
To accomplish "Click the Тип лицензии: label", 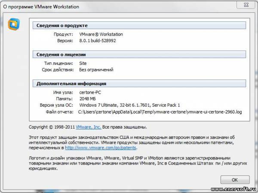I will point(58,63).
